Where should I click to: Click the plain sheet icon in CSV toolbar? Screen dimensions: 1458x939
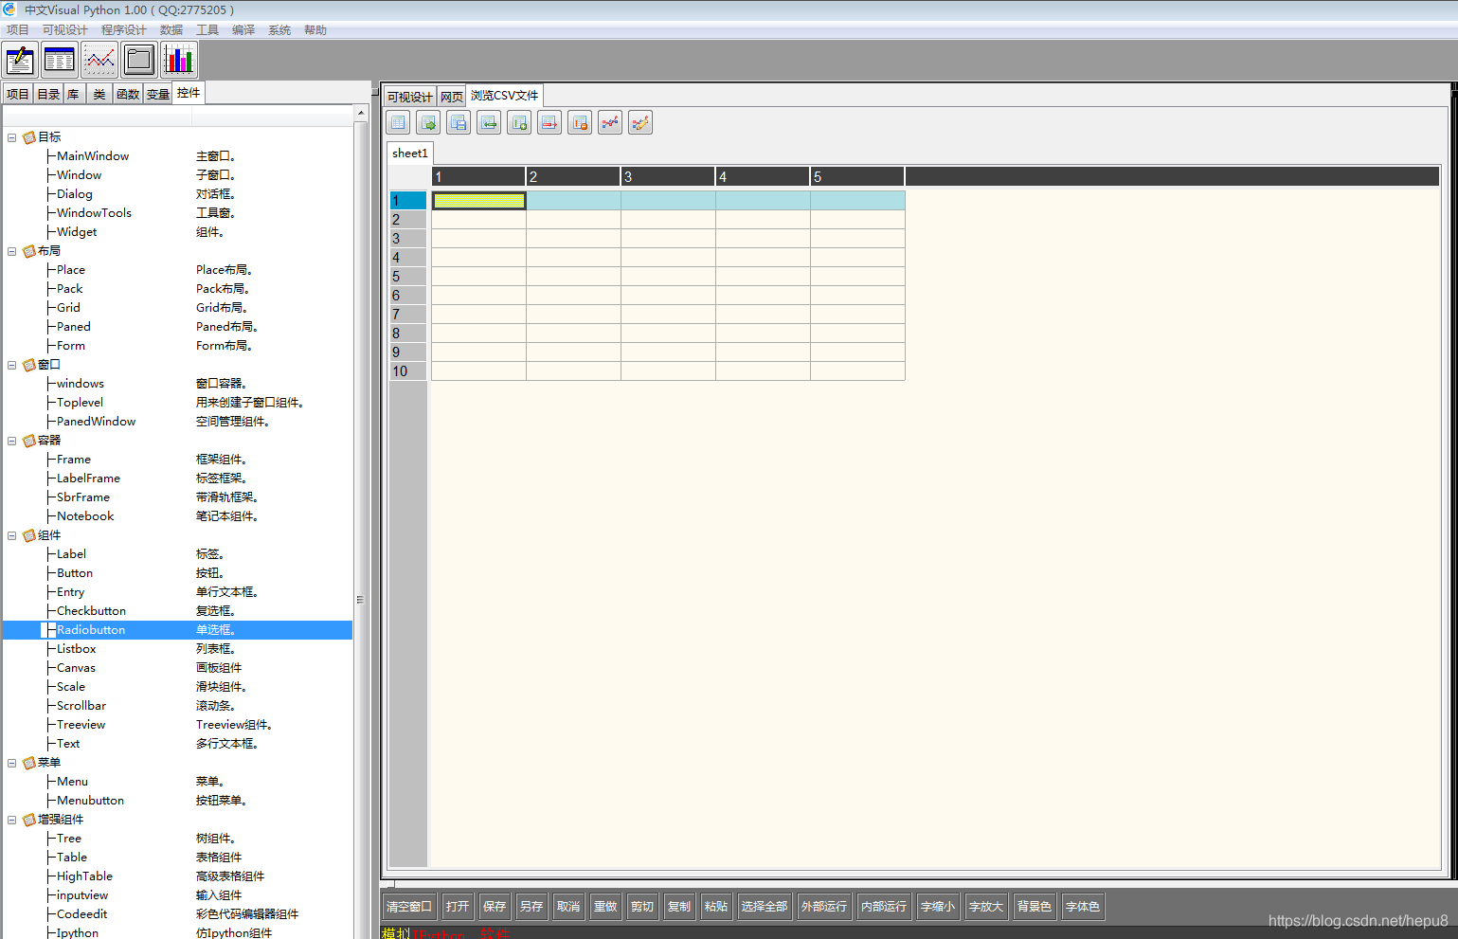coord(398,122)
